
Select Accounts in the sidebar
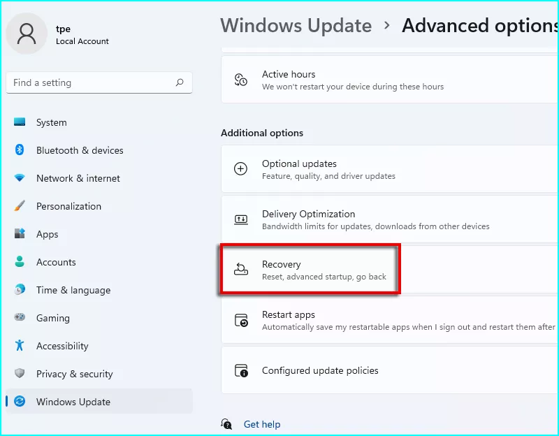click(99, 262)
